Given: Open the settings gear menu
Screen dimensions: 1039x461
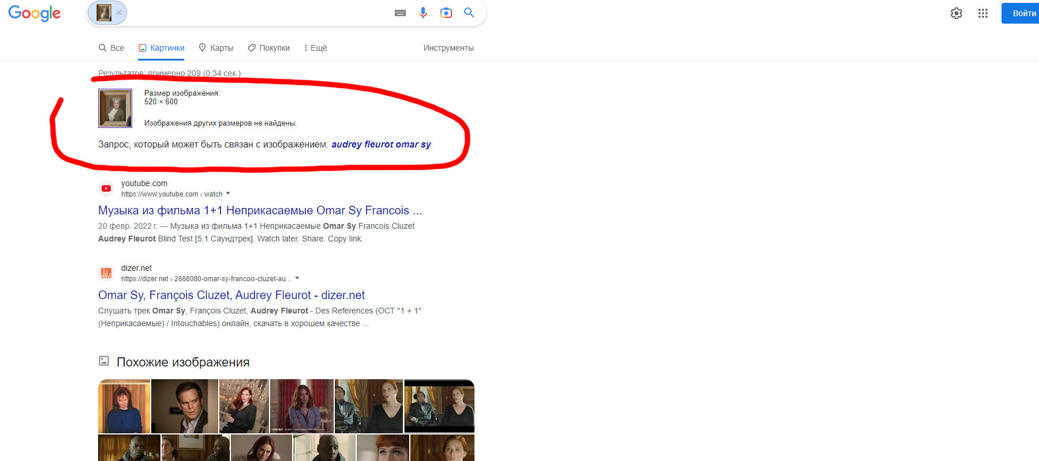Looking at the screenshot, I should point(956,13).
